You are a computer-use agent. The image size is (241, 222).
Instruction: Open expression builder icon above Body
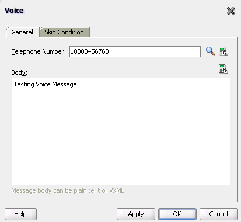point(223,69)
